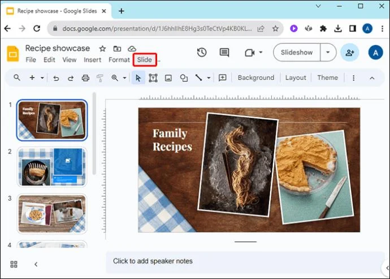This screenshot has width=390, height=279.
Task: Open the line tool dropdown arrow
Action: (209, 78)
